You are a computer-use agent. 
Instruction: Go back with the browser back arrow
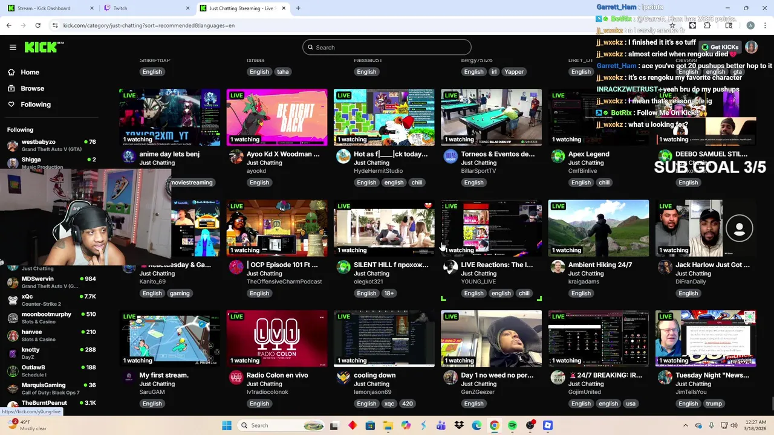[x=8, y=25]
